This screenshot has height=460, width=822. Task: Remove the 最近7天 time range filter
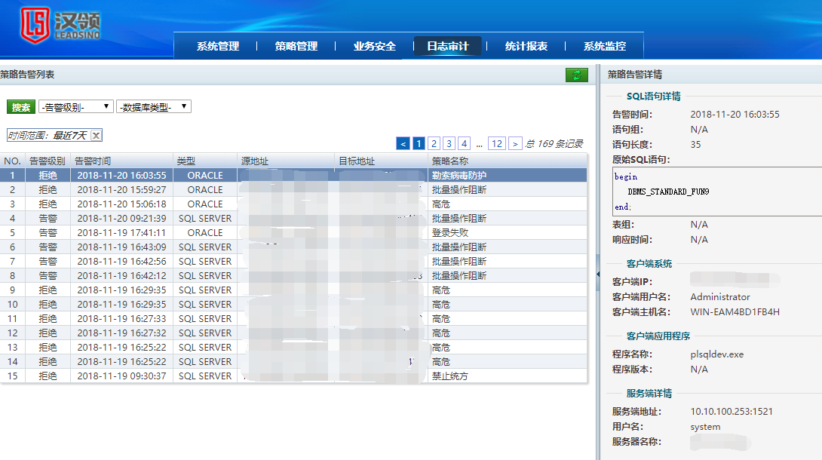coord(96,136)
